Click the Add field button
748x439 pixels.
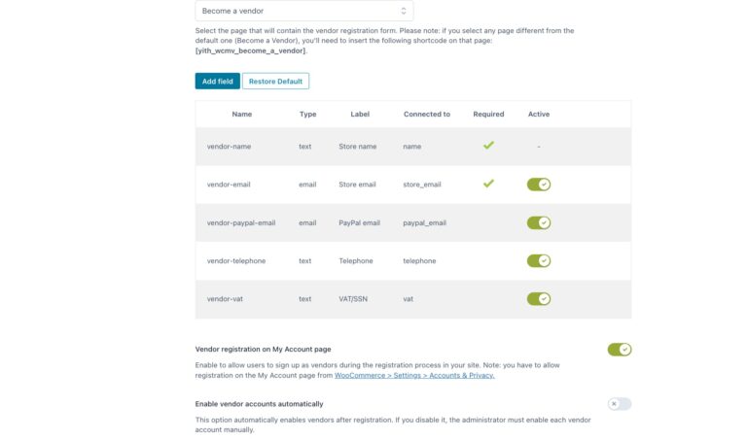tap(217, 82)
